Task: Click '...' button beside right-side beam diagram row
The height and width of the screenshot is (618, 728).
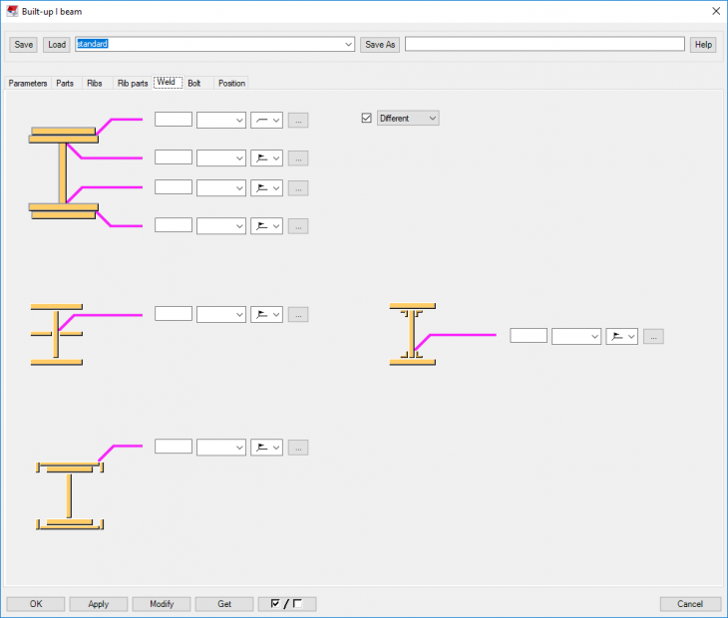Action: (x=653, y=336)
